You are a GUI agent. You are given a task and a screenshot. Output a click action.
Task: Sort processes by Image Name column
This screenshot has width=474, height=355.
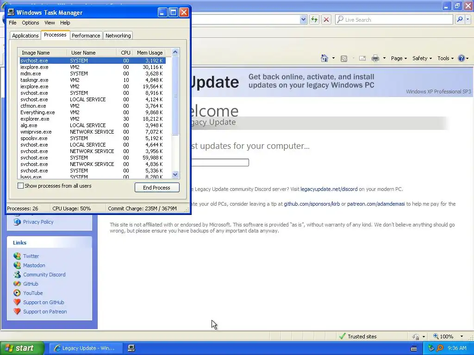(x=42, y=53)
